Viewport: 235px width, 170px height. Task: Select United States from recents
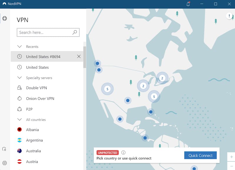47,67
